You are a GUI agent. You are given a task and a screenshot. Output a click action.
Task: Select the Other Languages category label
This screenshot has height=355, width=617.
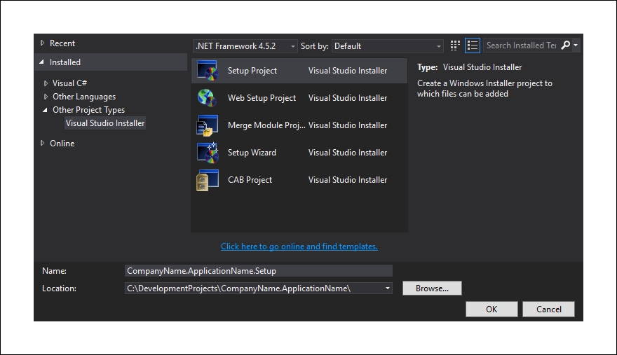(84, 97)
